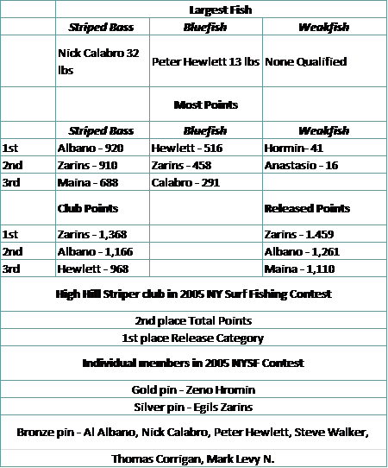Select the 2nd place Total Points row
This screenshot has width=388, height=468.
193,320
